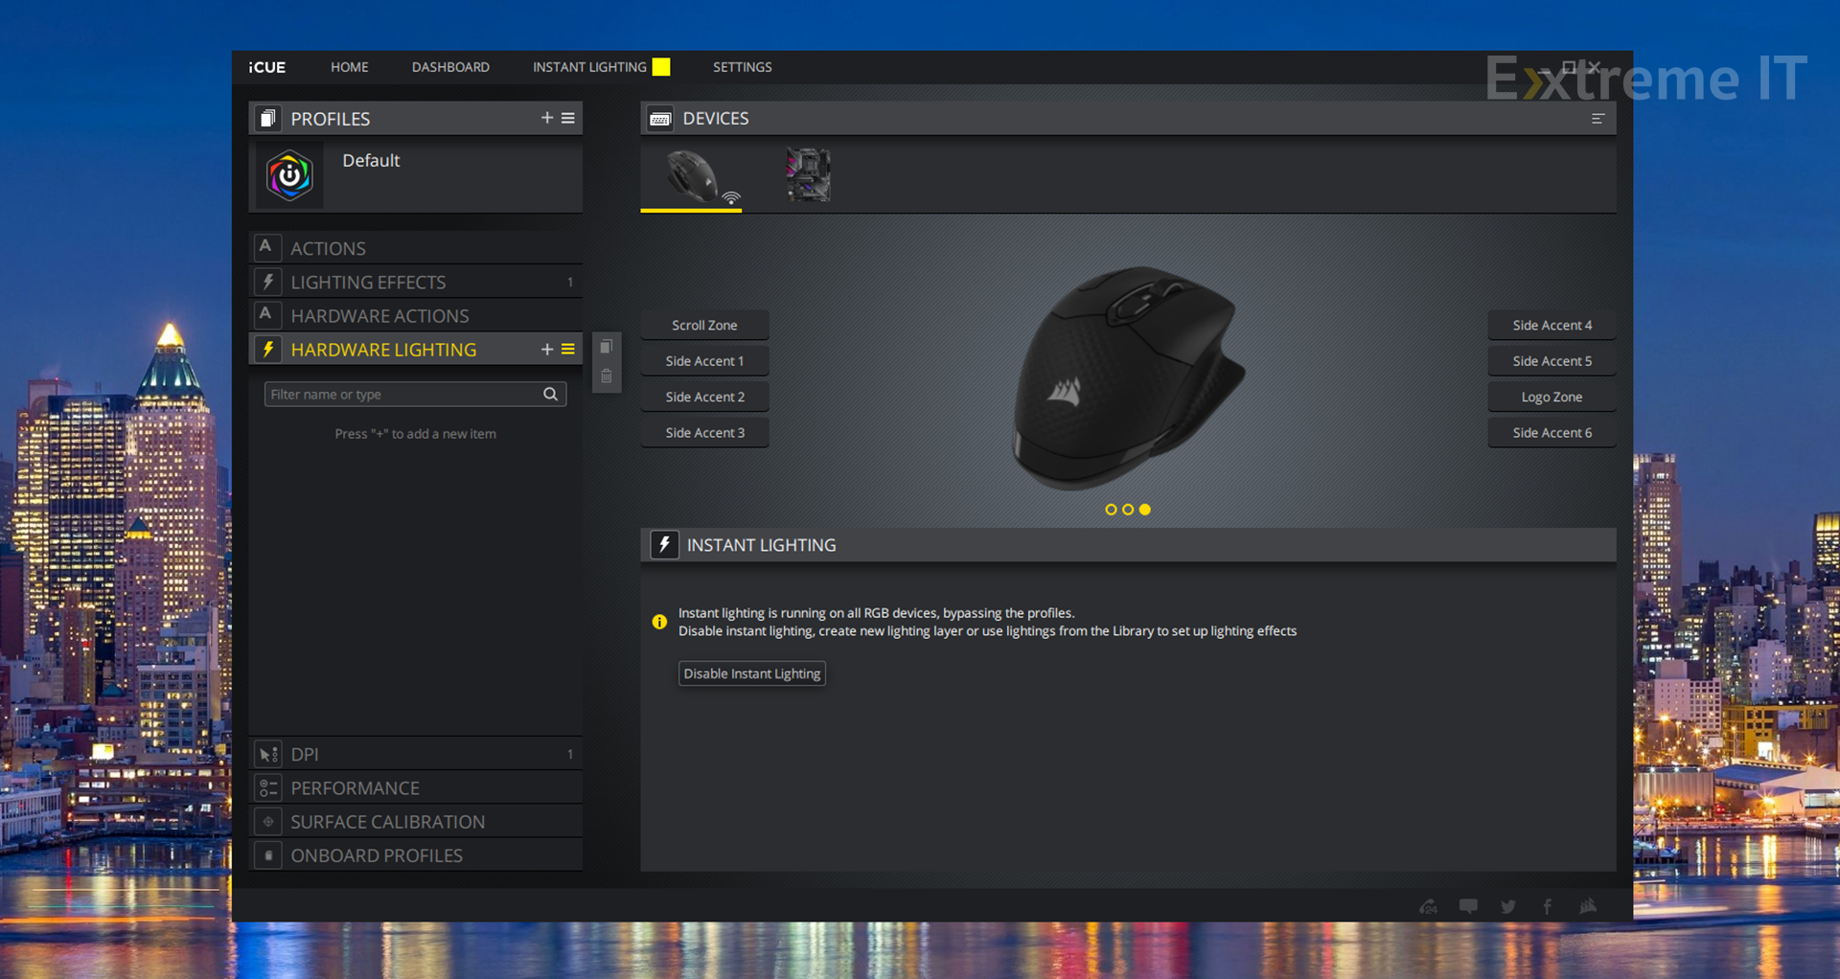The height and width of the screenshot is (979, 1840).
Task: Expand the SURFACE CALIBRATION section
Action: pyautogui.click(x=417, y=821)
